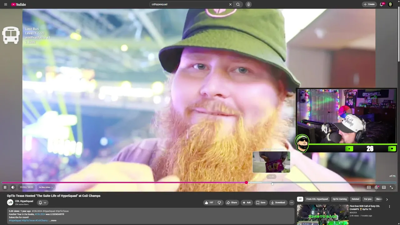Enter full screen mode
The image size is (400, 225).
[391, 187]
